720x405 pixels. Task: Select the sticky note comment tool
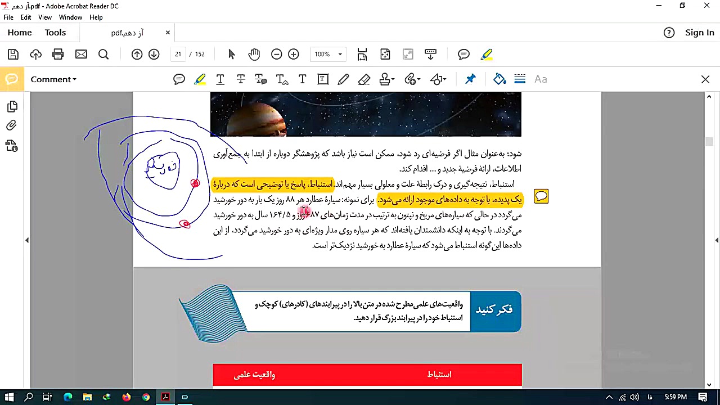pos(179,79)
